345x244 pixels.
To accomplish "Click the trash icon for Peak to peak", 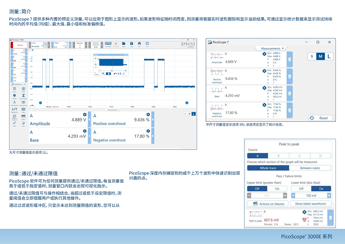I will point(330,218).
